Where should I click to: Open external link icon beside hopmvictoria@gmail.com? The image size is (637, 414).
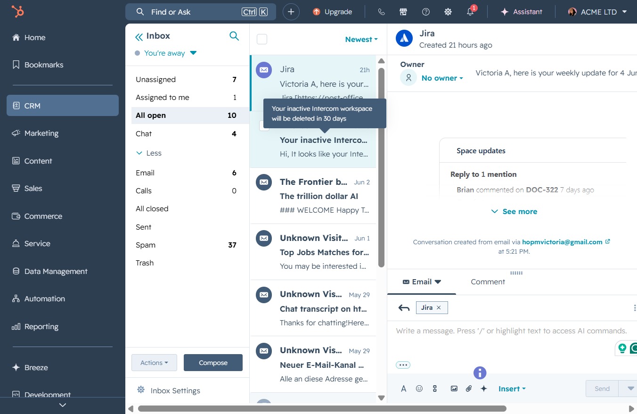coord(607,241)
